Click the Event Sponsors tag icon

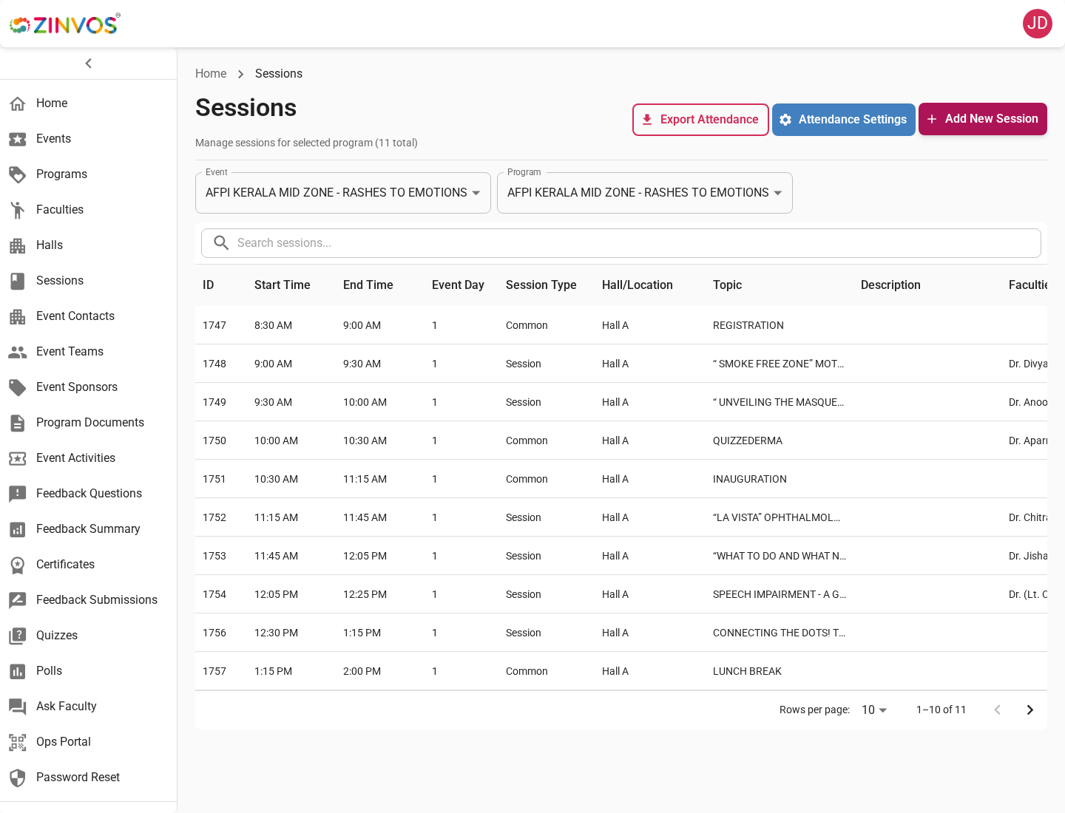pyautogui.click(x=18, y=387)
